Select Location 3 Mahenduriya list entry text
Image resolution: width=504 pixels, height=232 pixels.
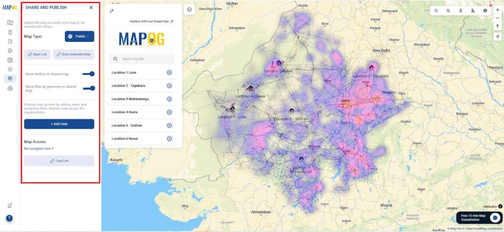pyautogui.click(x=130, y=99)
